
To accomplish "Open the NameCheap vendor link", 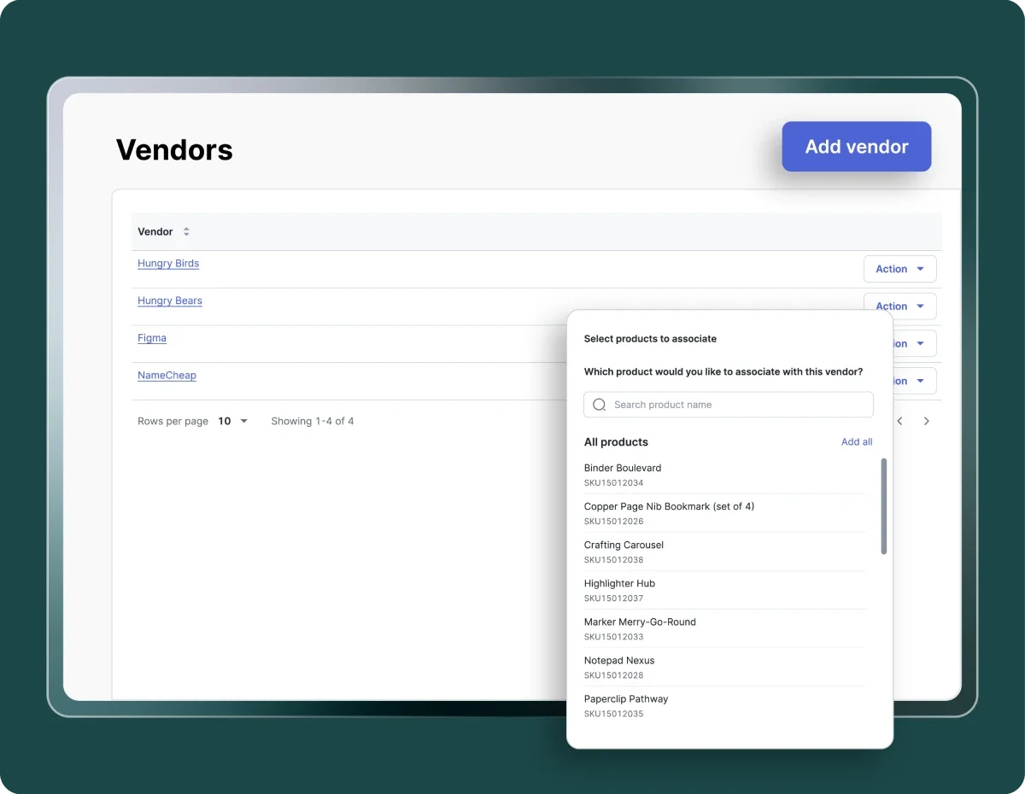I will pyautogui.click(x=167, y=376).
